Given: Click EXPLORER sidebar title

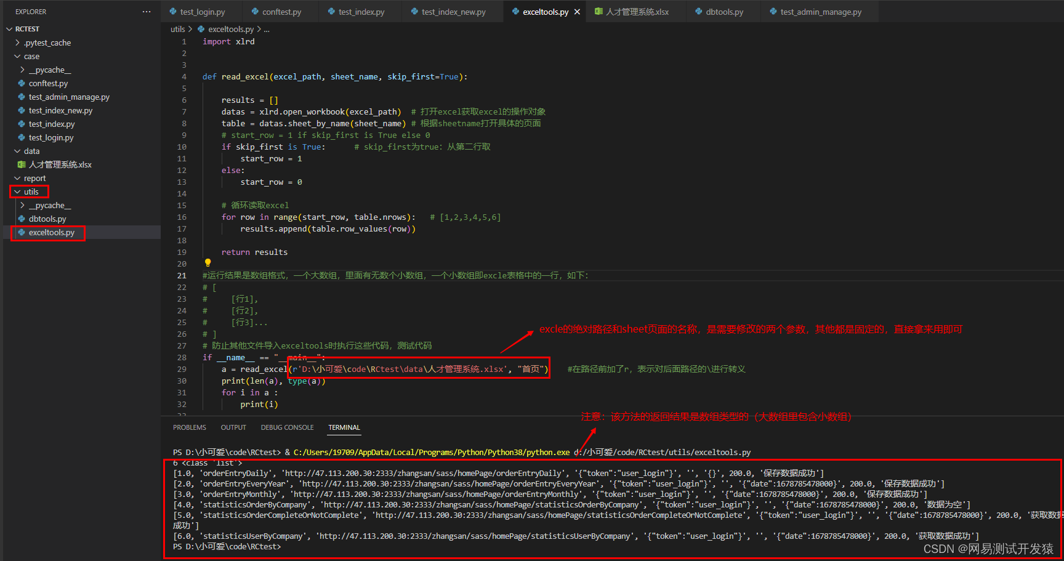Looking at the screenshot, I should pyautogui.click(x=31, y=12).
